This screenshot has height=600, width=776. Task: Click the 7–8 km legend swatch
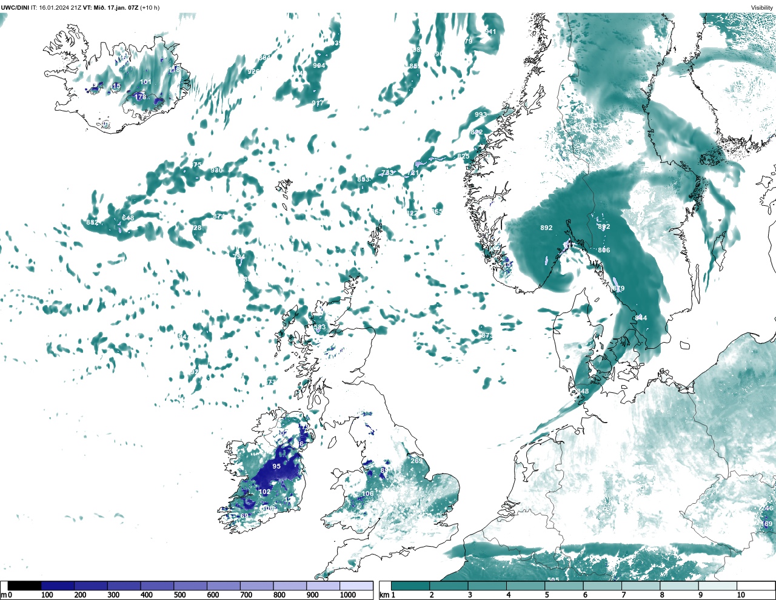pyautogui.click(x=641, y=586)
